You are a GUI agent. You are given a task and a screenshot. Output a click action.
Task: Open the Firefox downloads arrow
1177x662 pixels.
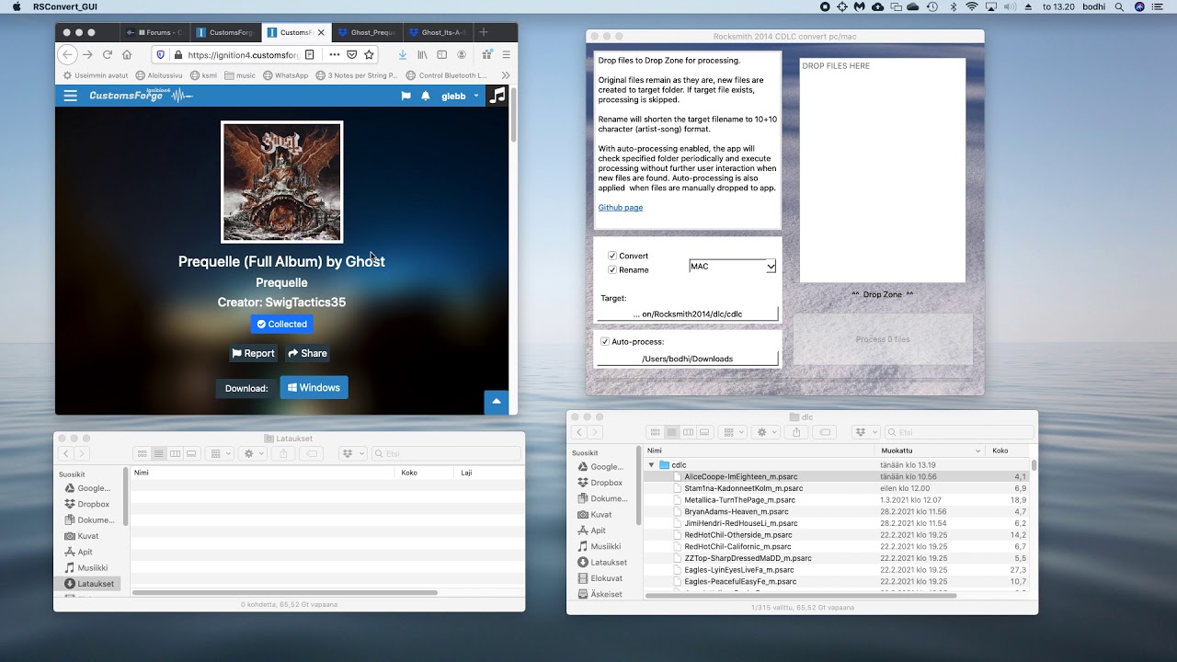(x=402, y=54)
